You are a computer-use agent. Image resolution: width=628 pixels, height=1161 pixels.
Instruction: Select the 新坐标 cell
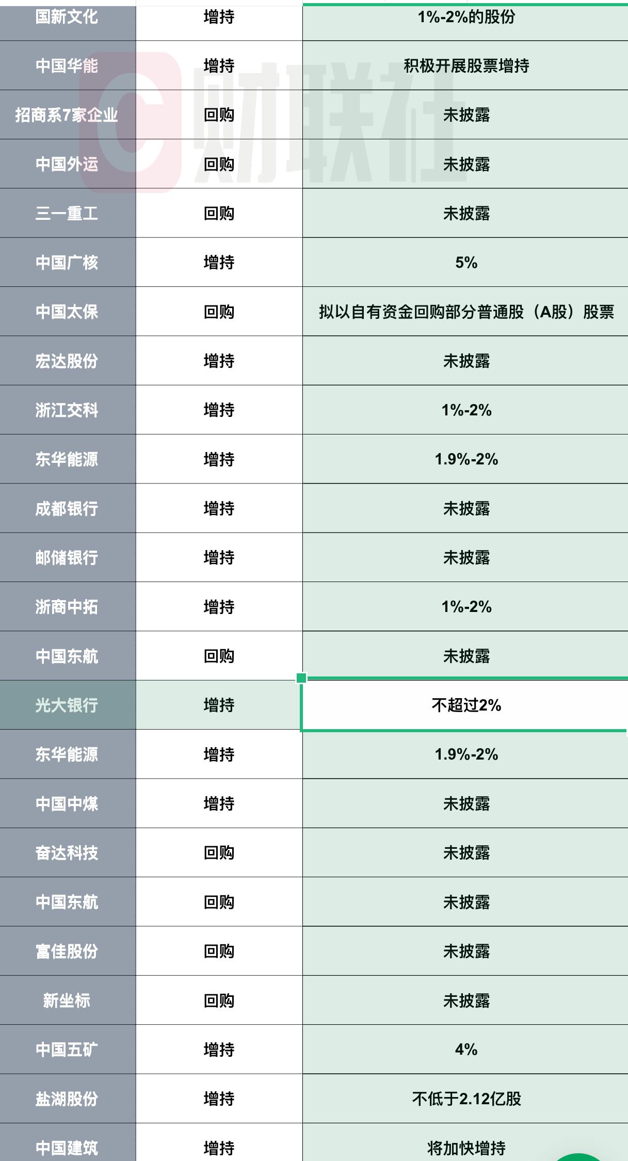[67, 1001]
